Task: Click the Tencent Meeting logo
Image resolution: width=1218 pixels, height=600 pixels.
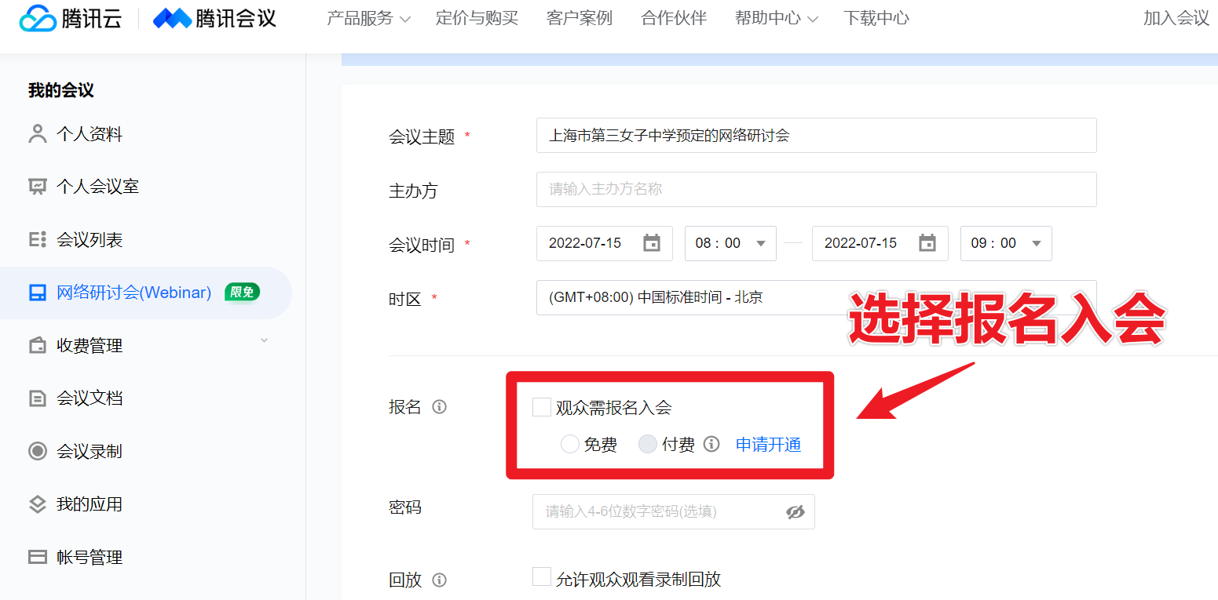Action: click(x=214, y=18)
